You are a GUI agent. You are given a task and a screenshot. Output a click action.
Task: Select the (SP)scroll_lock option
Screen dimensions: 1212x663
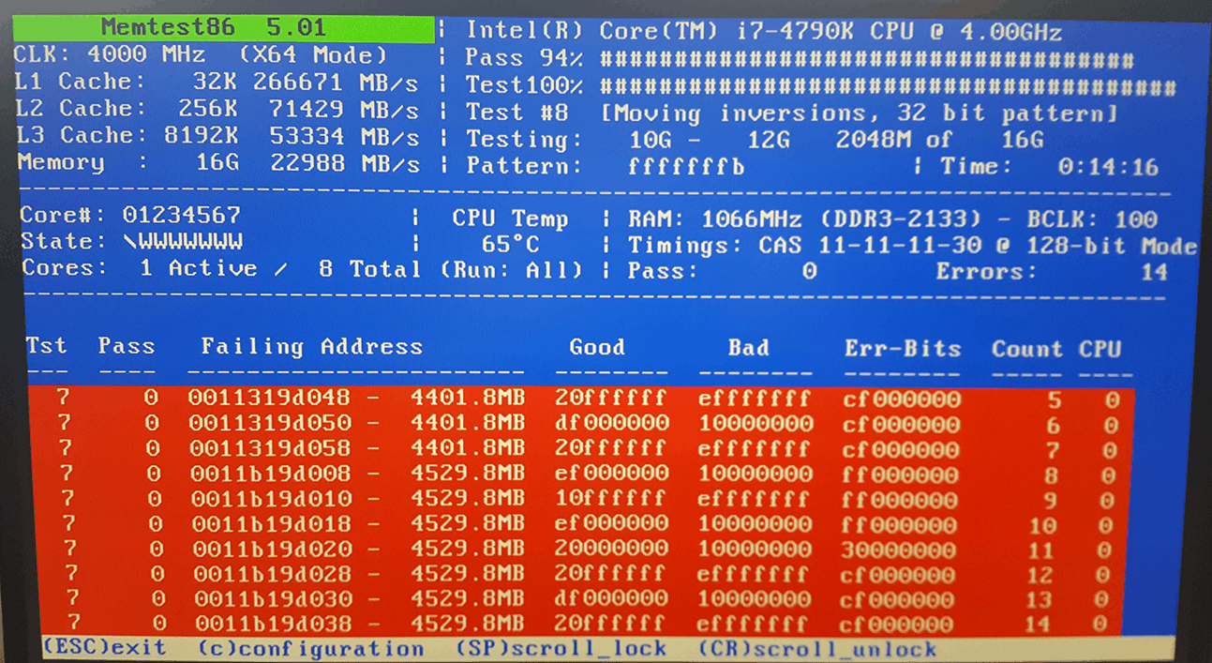point(561,648)
